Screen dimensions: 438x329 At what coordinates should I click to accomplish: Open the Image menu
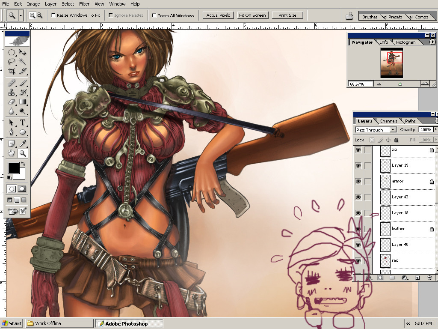pyautogui.click(x=33, y=4)
